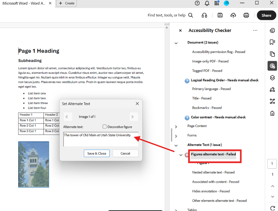Close the Accessibility Checker panel

[x=180, y=31]
